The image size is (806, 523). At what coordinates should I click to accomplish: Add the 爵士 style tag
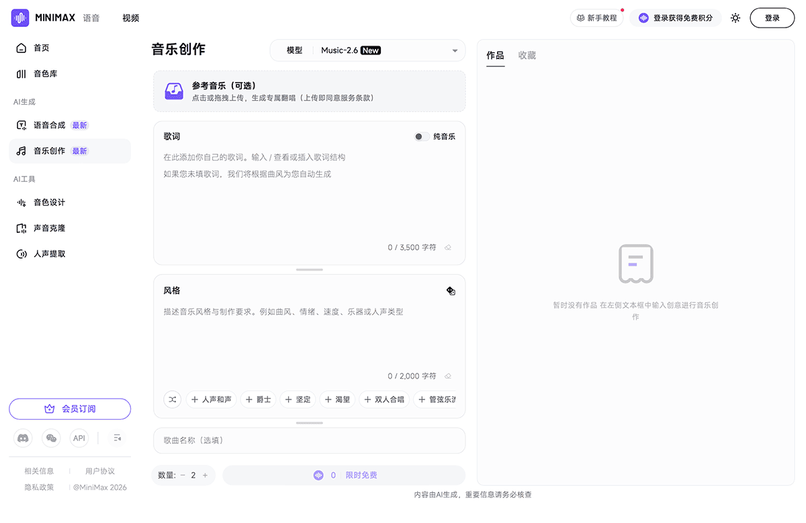point(257,399)
